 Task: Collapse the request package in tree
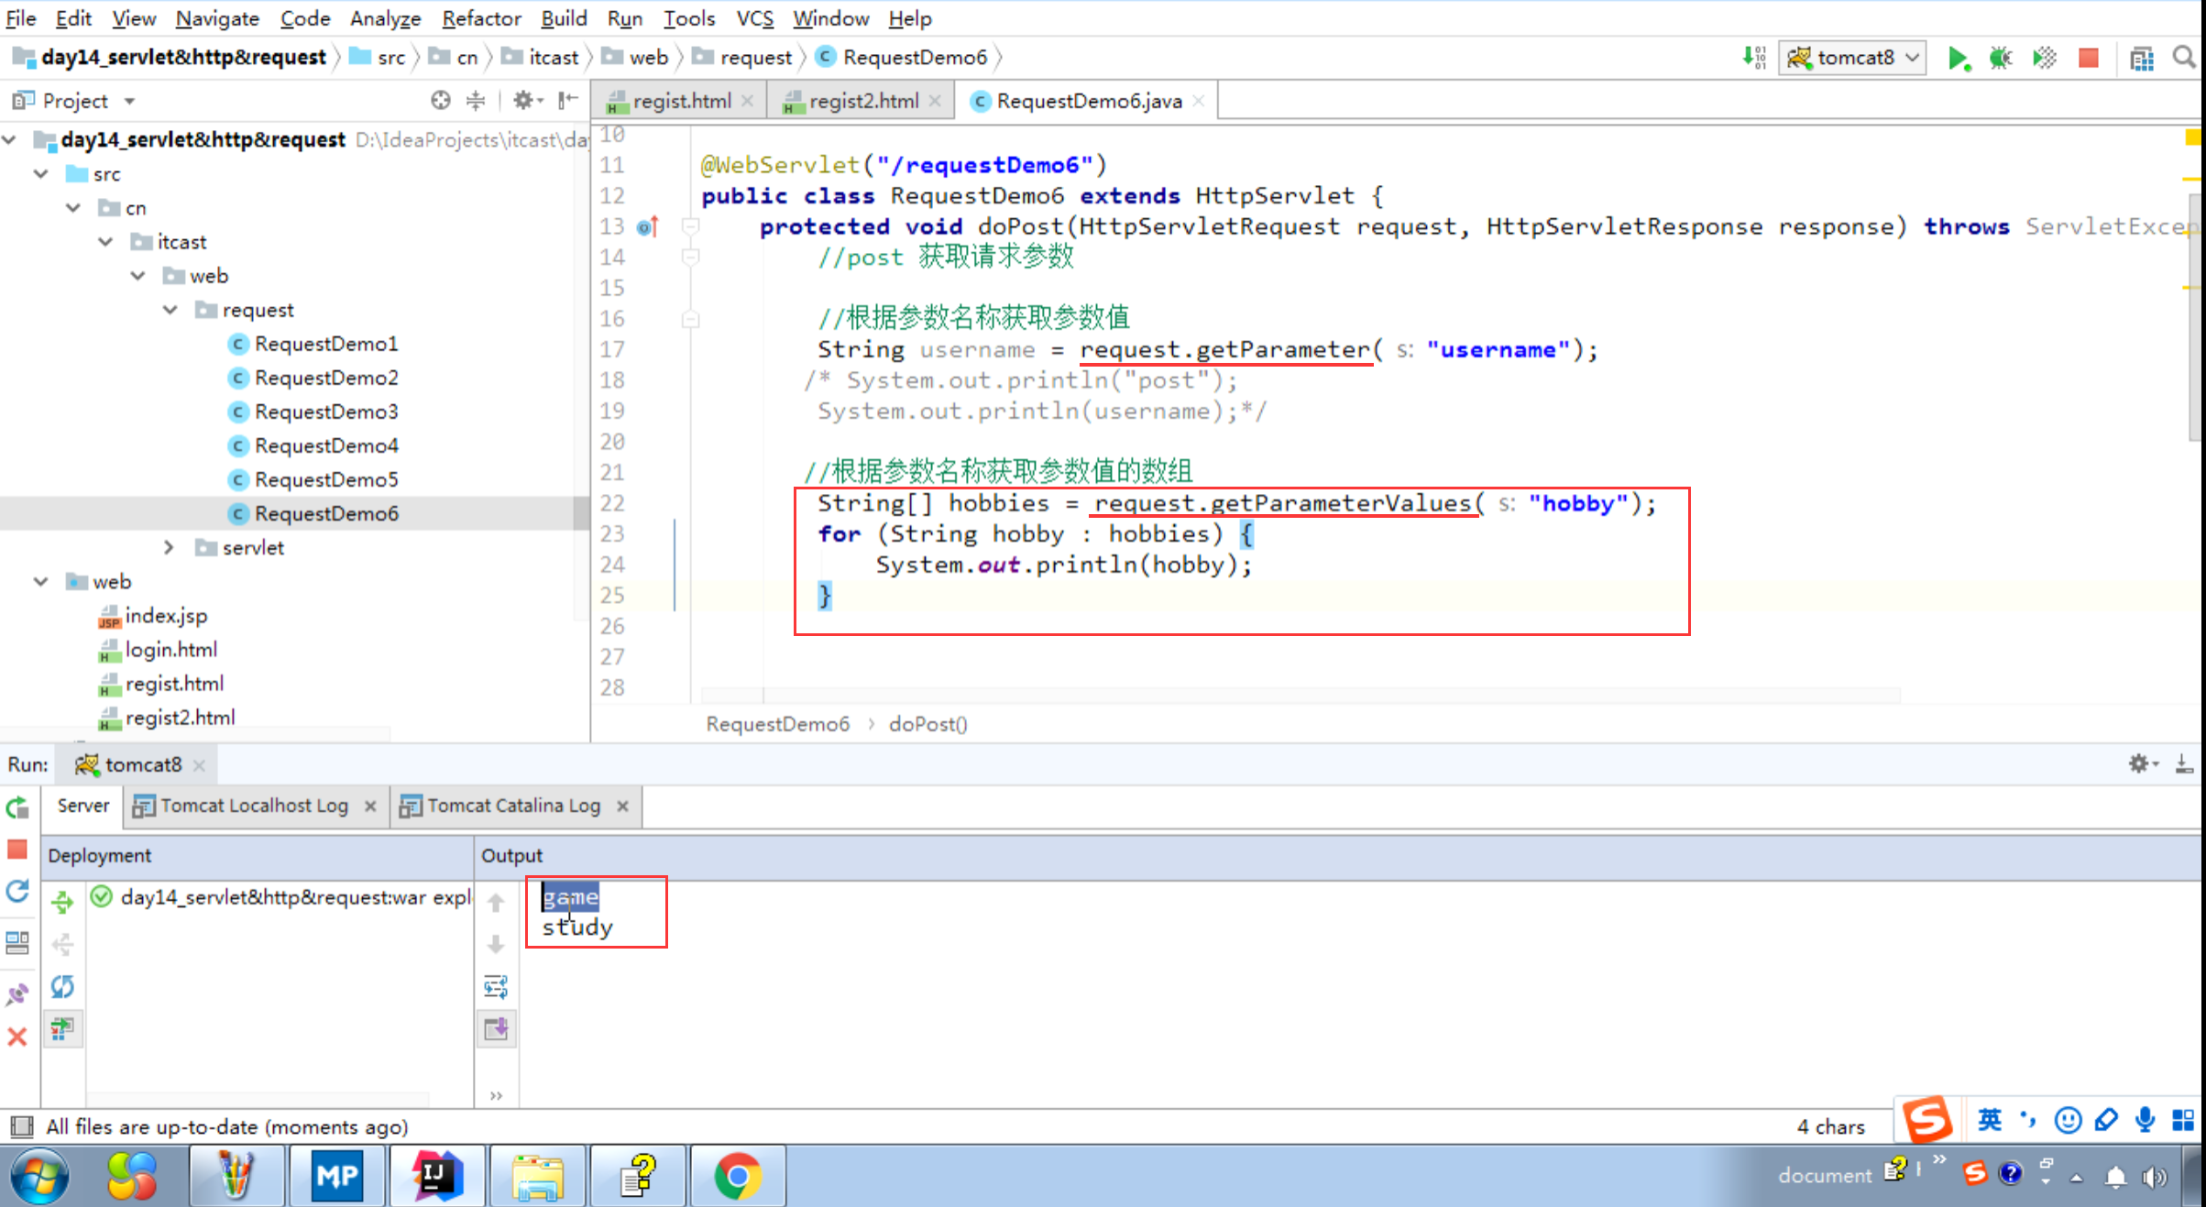click(170, 310)
